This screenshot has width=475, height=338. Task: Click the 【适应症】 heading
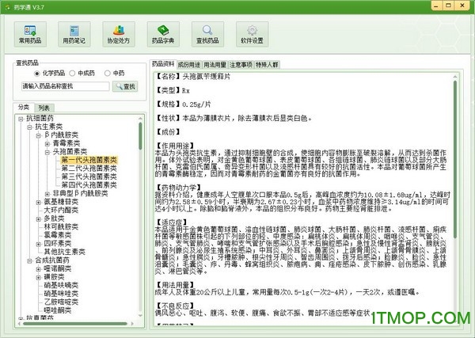172,223
